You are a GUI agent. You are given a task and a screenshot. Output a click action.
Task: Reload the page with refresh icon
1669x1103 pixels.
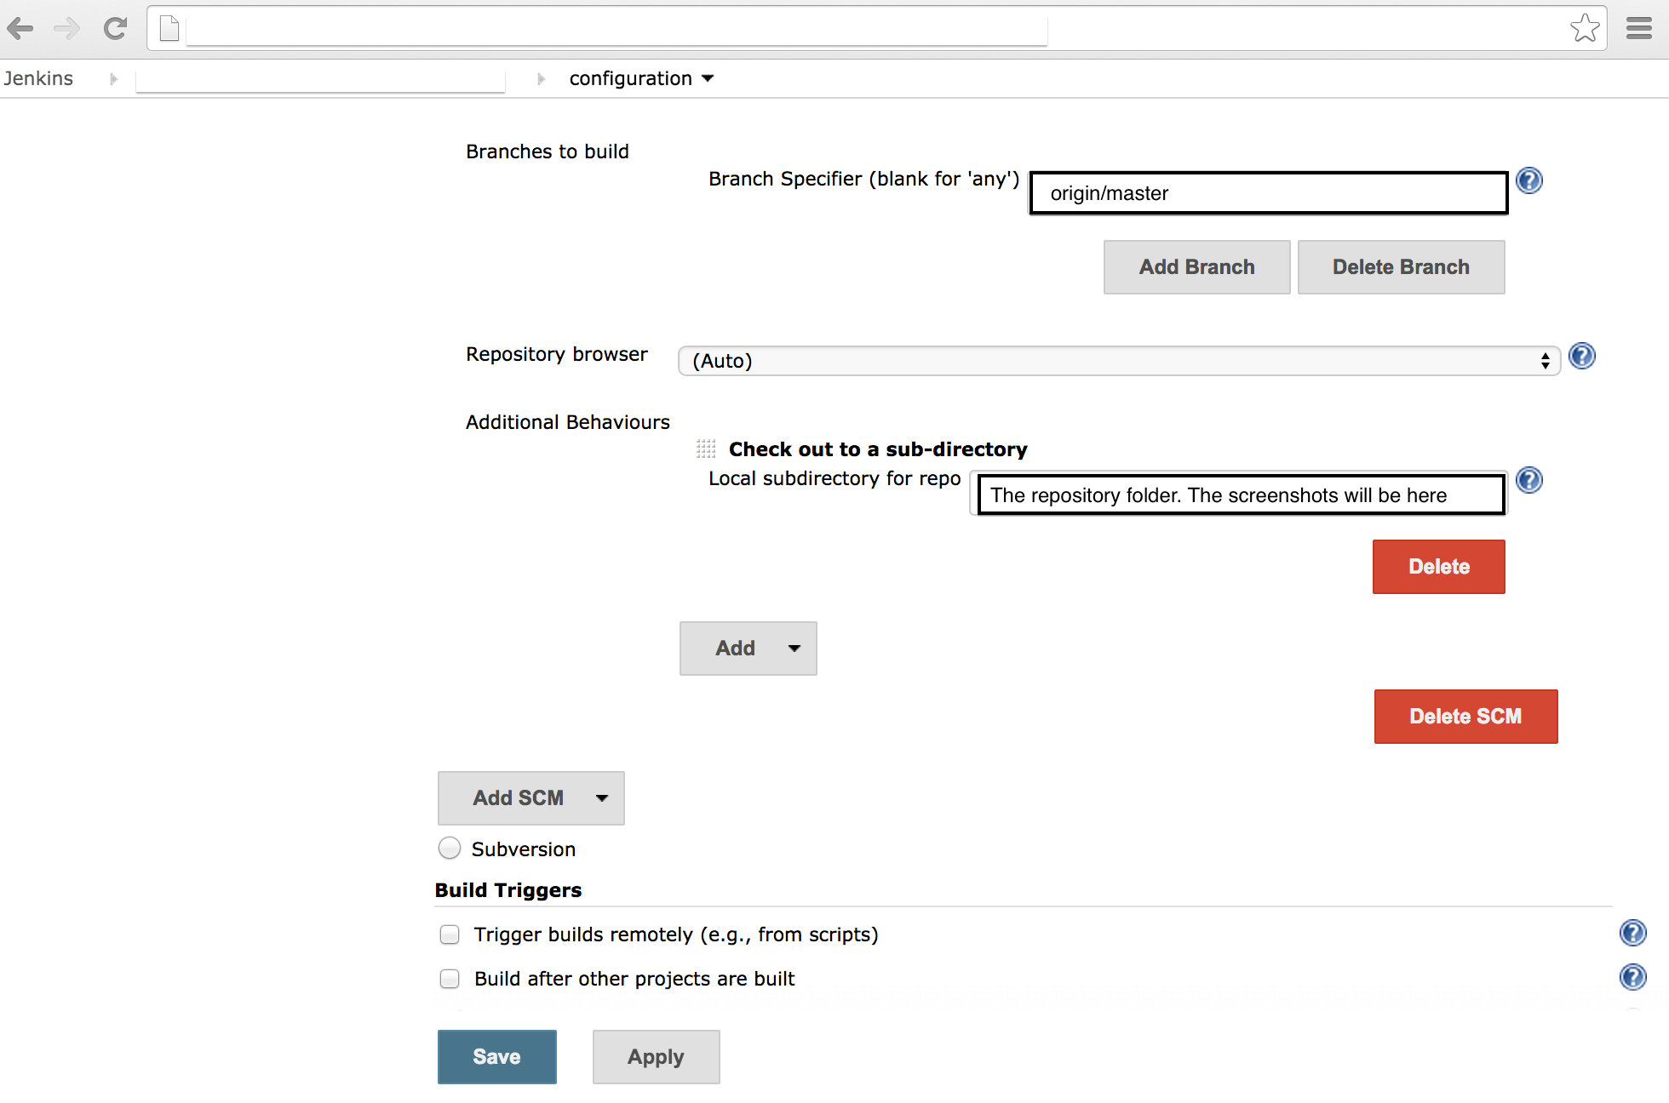click(x=115, y=29)
